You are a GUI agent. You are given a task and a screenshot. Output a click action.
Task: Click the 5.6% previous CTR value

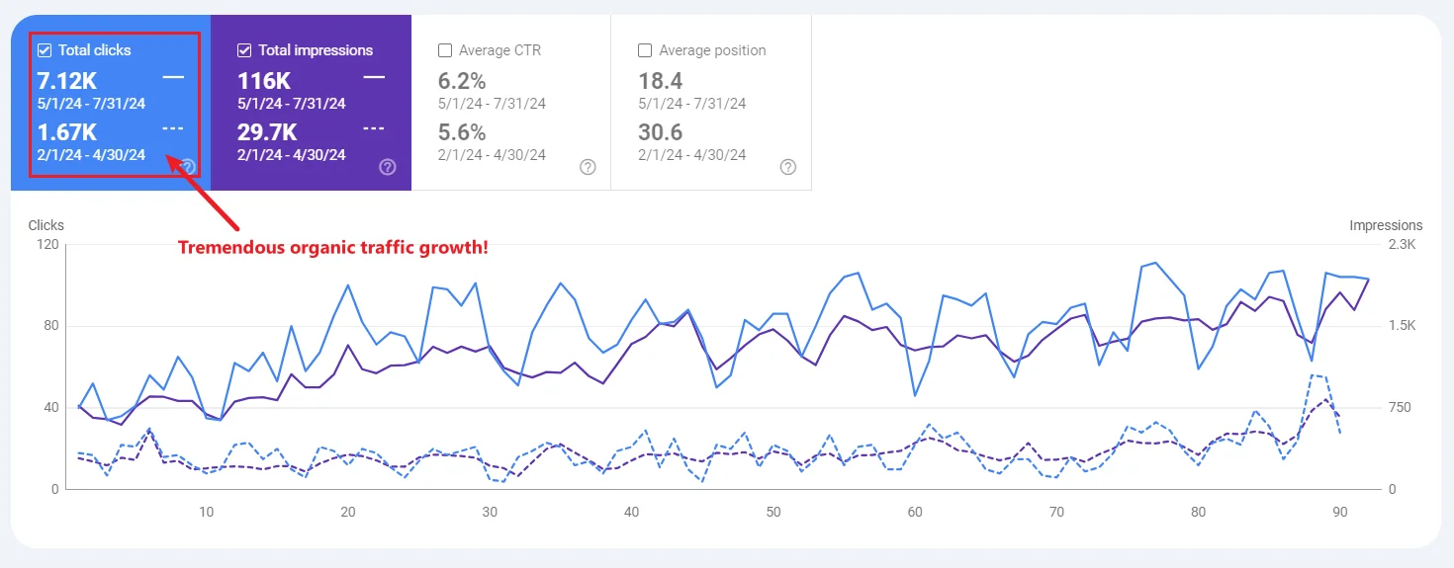[462, 132]
